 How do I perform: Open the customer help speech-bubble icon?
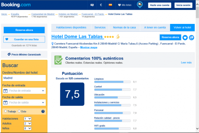pos(92,5)
